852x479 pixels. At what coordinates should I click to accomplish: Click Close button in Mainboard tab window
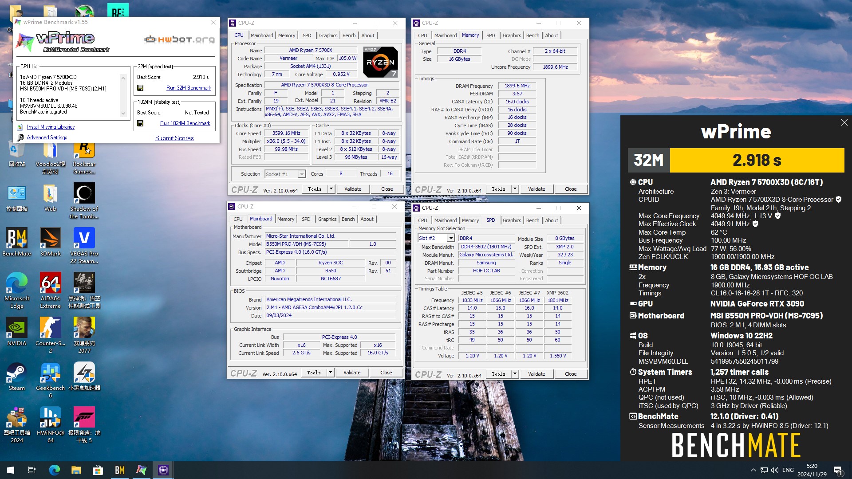point(386,373)
